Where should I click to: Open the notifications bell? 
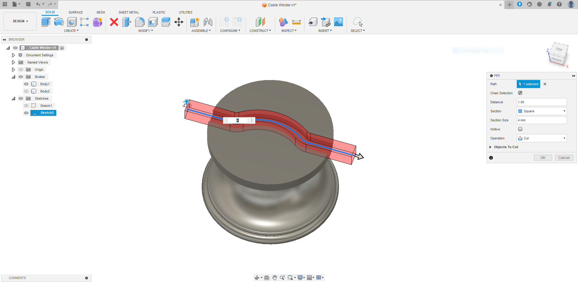pos(549,4)
